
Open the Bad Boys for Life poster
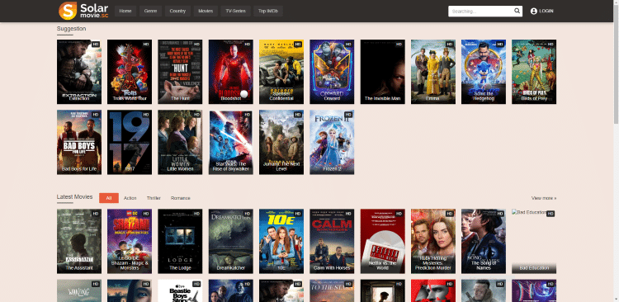[x=79, y=142]
